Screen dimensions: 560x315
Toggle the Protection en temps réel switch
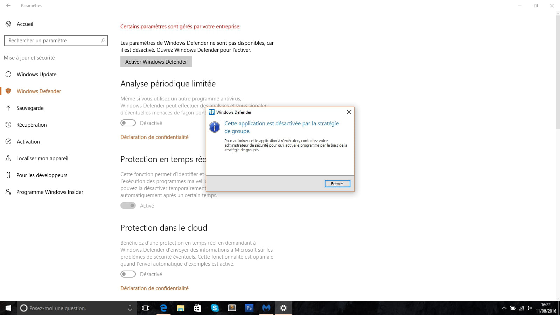(x=128, y=206)
